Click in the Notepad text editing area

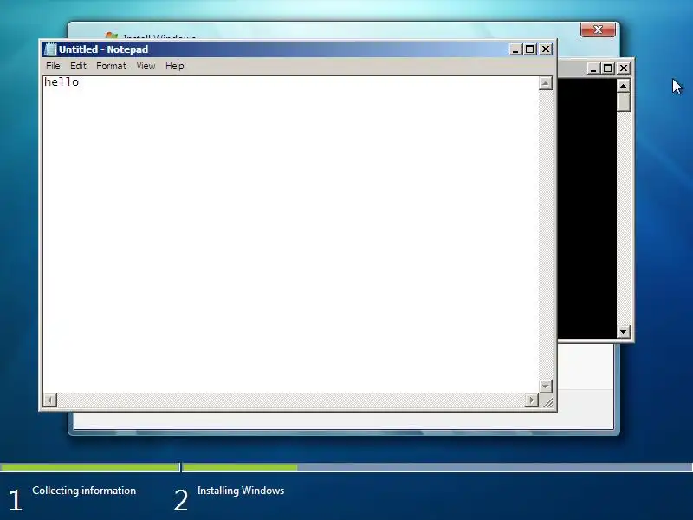point(291,234)
